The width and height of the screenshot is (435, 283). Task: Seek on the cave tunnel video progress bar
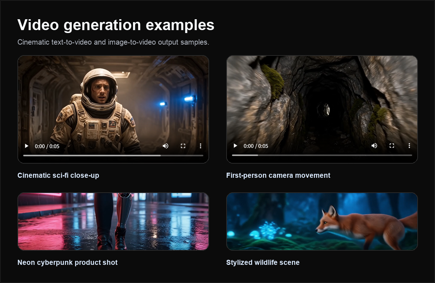[322, 155]
